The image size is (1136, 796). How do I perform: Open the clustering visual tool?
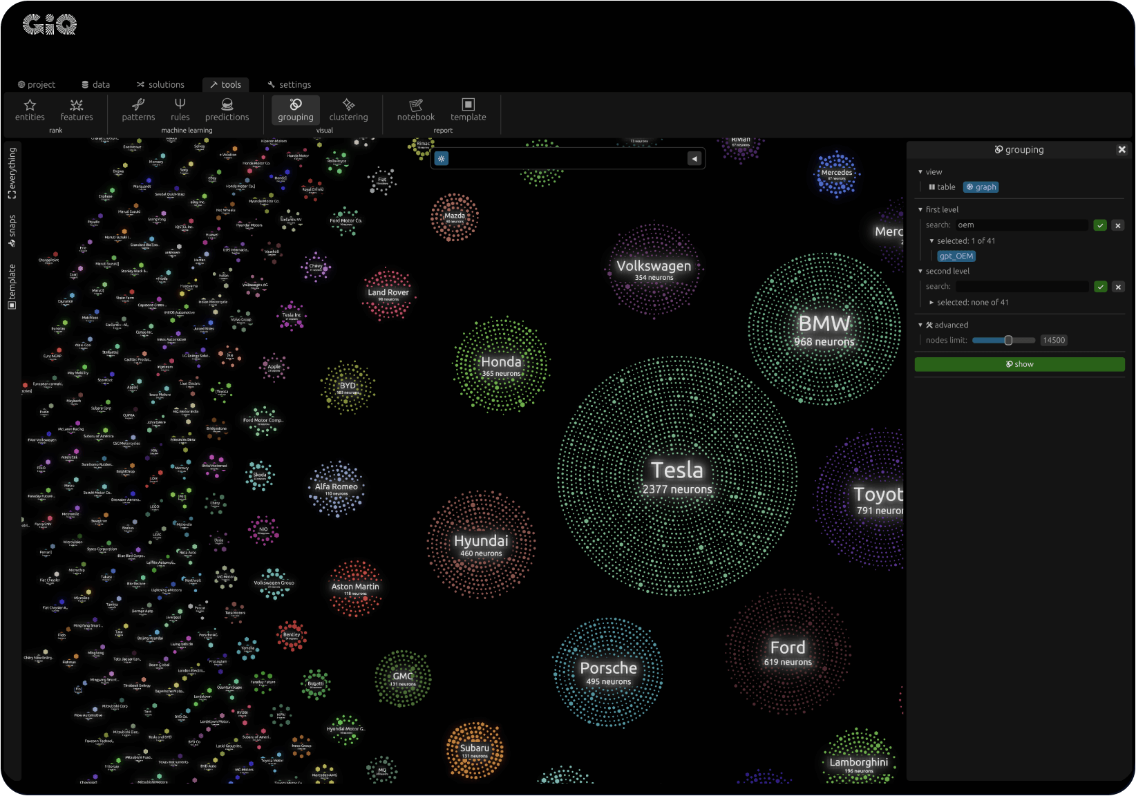(348, 111)
